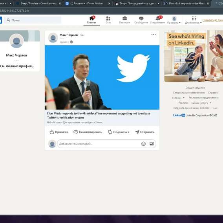
Task: Open the Уведомления bell icon
Action: 157,20
